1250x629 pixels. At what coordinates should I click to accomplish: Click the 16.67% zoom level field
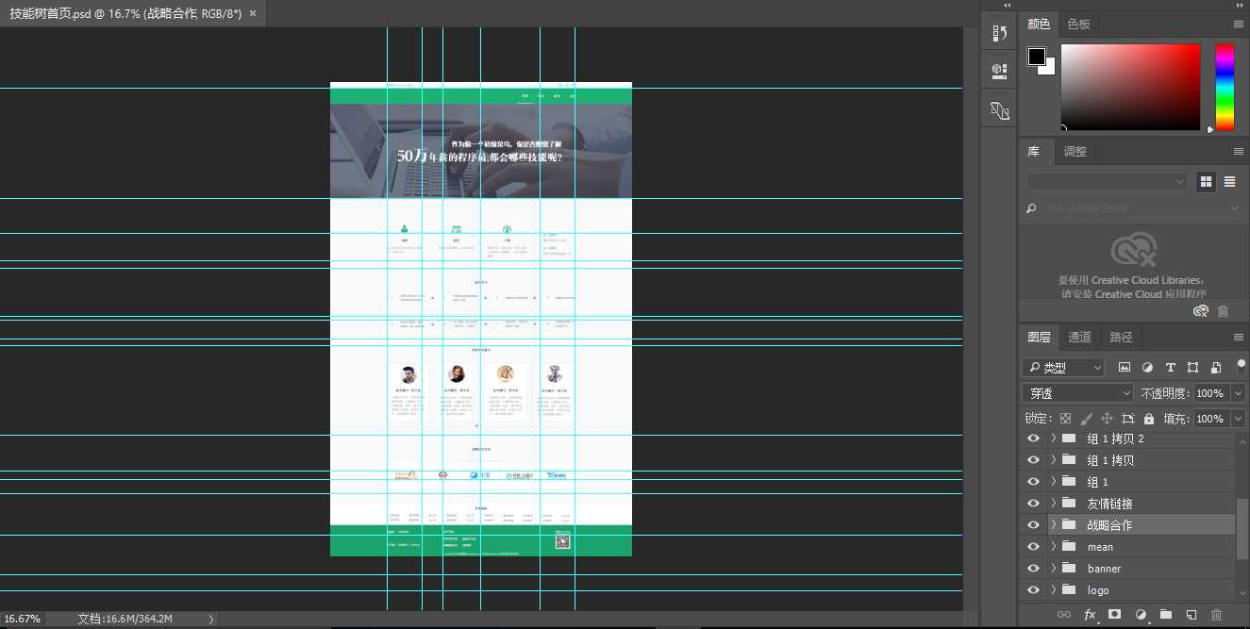point(23,620)
